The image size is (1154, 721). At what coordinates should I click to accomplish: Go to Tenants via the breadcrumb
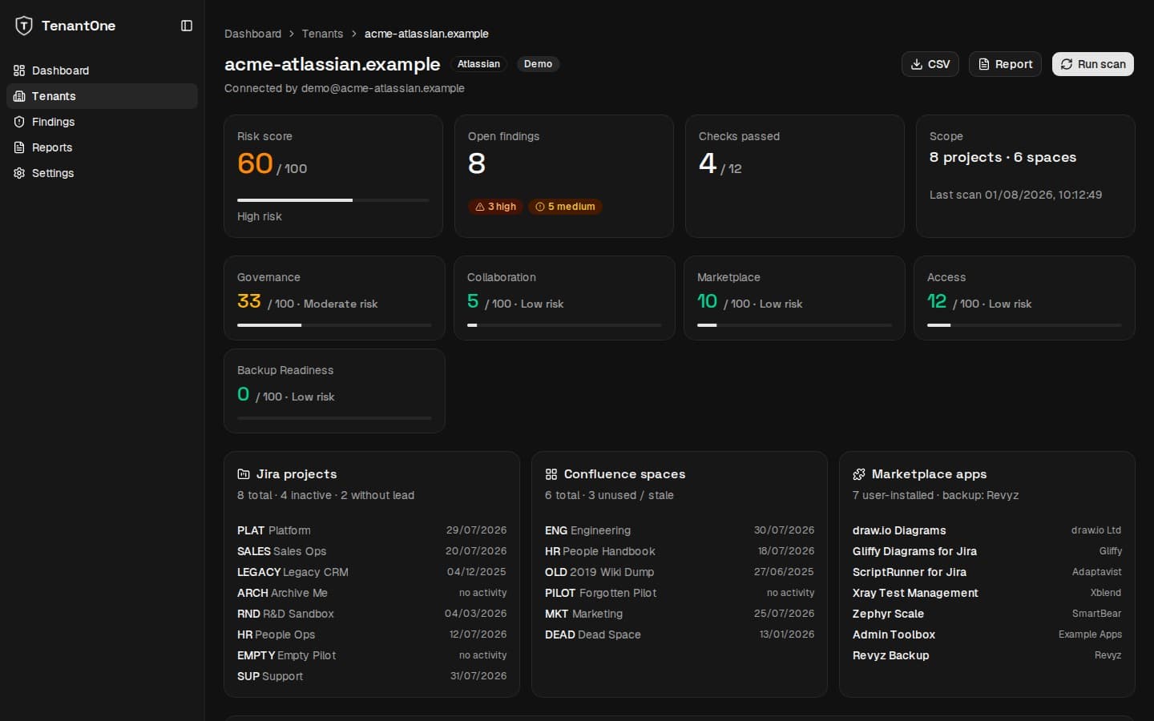point(322,34)
